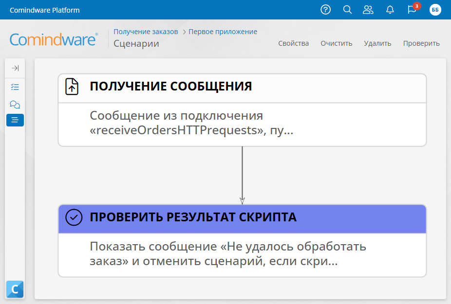Image resolution: width=451 pixels, height=304 pixels.
Task: Click the Проверить action link
Action: pyautogui.click(x=421, y=43)
